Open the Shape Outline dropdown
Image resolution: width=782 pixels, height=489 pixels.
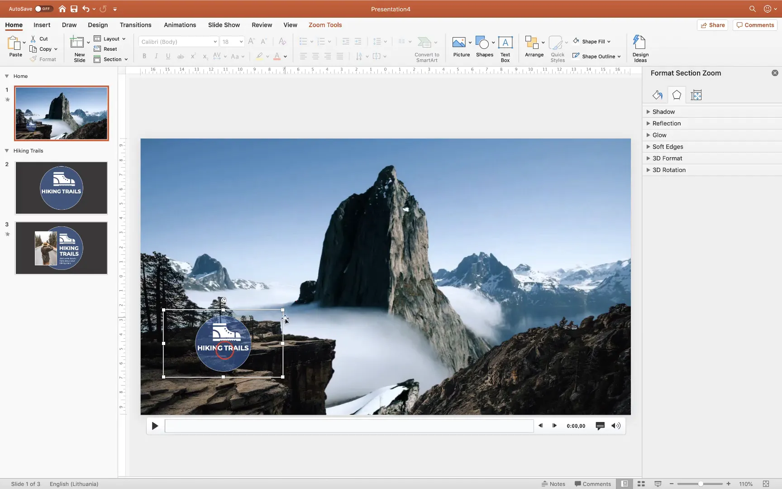click(596, 56)
